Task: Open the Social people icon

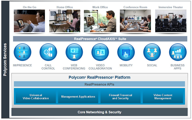Action: pyautogui.click(x=152, y=52)
